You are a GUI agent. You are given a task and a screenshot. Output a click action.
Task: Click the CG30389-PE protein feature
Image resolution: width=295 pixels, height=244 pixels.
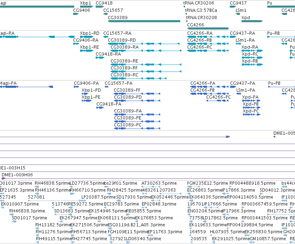pos(137,121)
